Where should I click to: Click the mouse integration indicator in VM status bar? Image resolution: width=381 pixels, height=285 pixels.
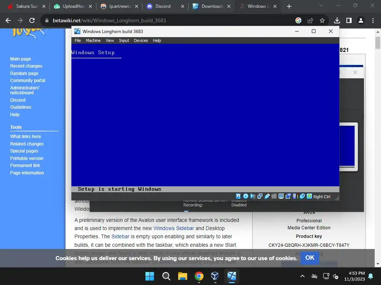[x=302, y=196]
